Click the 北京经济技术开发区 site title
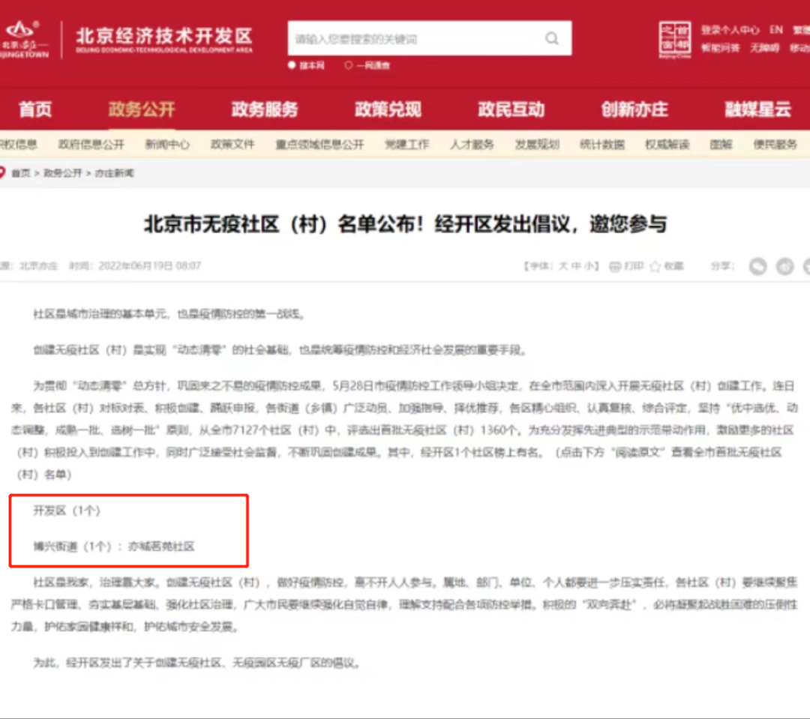This screenshot has width=810, height=719. click(x=164, y=36)
